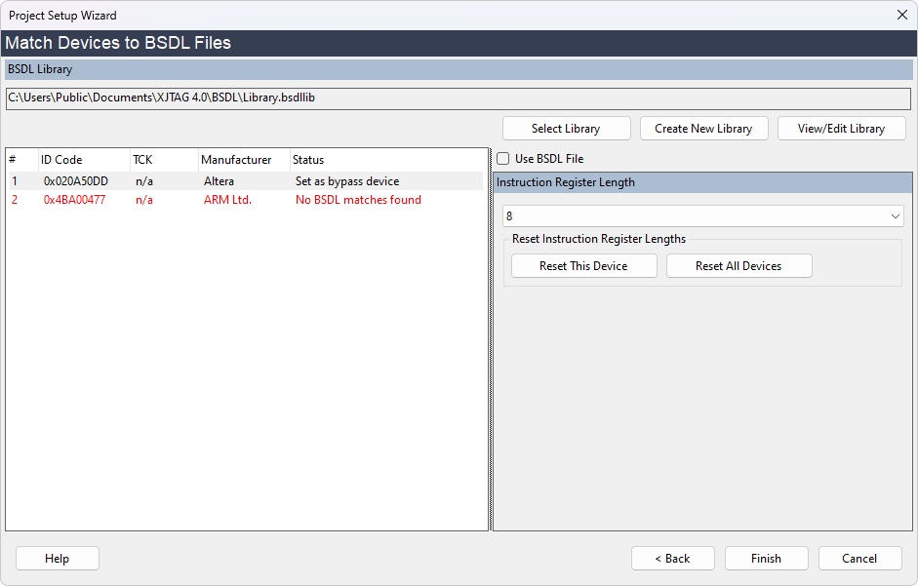Viewport: 918px width, 586px height.
Task: Click Reset This Device button
Action: [583, 266]
